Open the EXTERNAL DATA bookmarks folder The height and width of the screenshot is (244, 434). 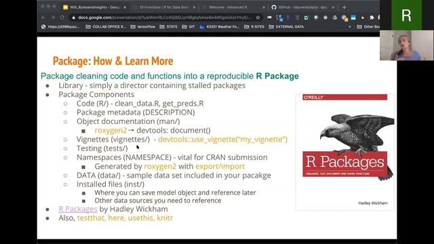click(286, 27)
